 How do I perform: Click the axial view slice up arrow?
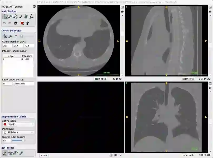(122, 16)
